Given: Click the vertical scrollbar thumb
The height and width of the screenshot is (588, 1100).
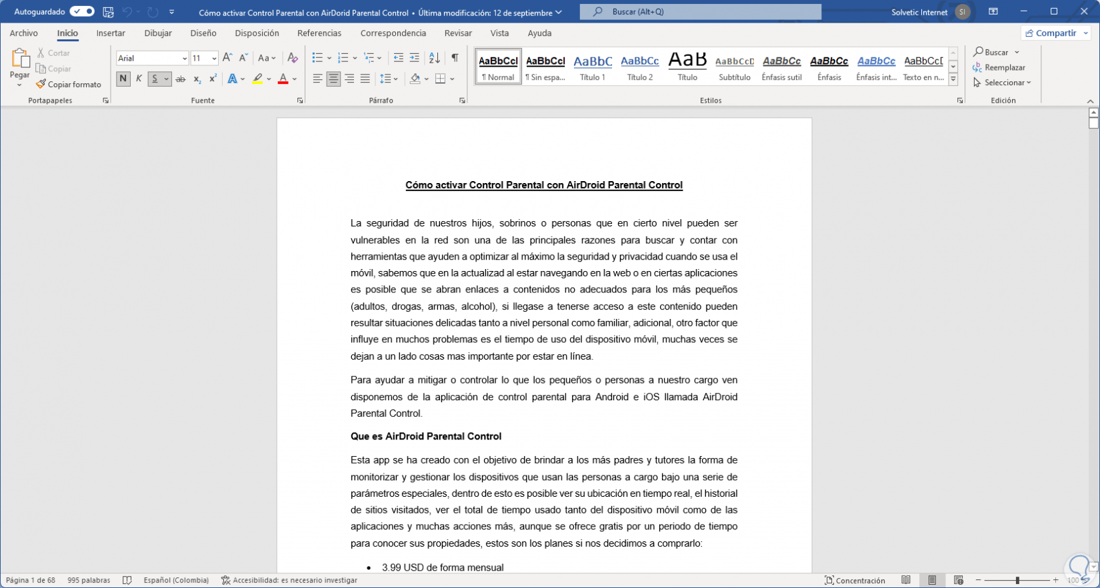Looking at the screenshot, I should [1093, 123].
